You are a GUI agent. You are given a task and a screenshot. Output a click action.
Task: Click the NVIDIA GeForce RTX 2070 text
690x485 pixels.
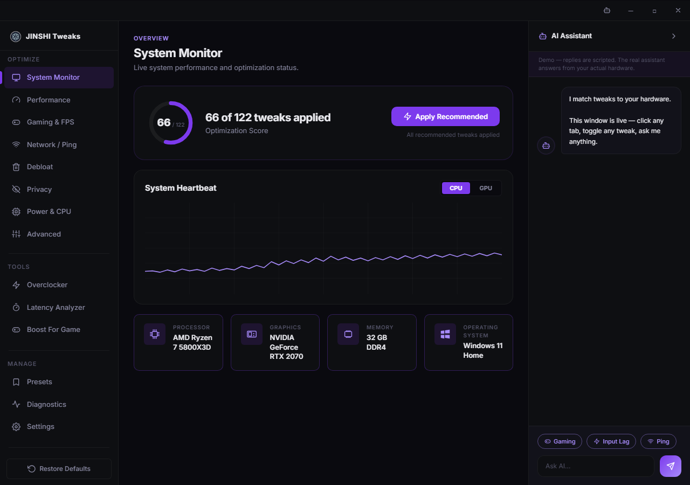(287, 347)
